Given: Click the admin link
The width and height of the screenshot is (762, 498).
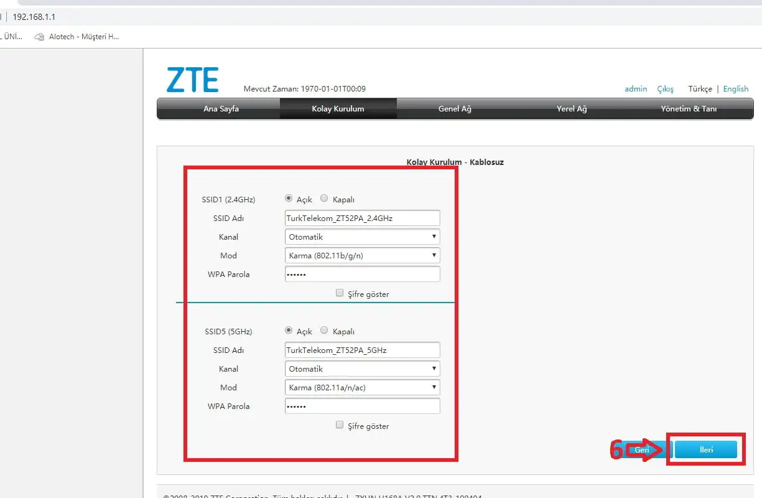Looking at the screenshot, I should (x=636, y=89).
